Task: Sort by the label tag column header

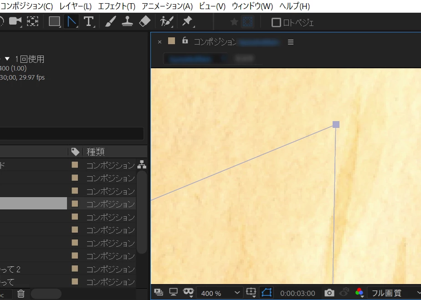Action: (x=75, y=152)
